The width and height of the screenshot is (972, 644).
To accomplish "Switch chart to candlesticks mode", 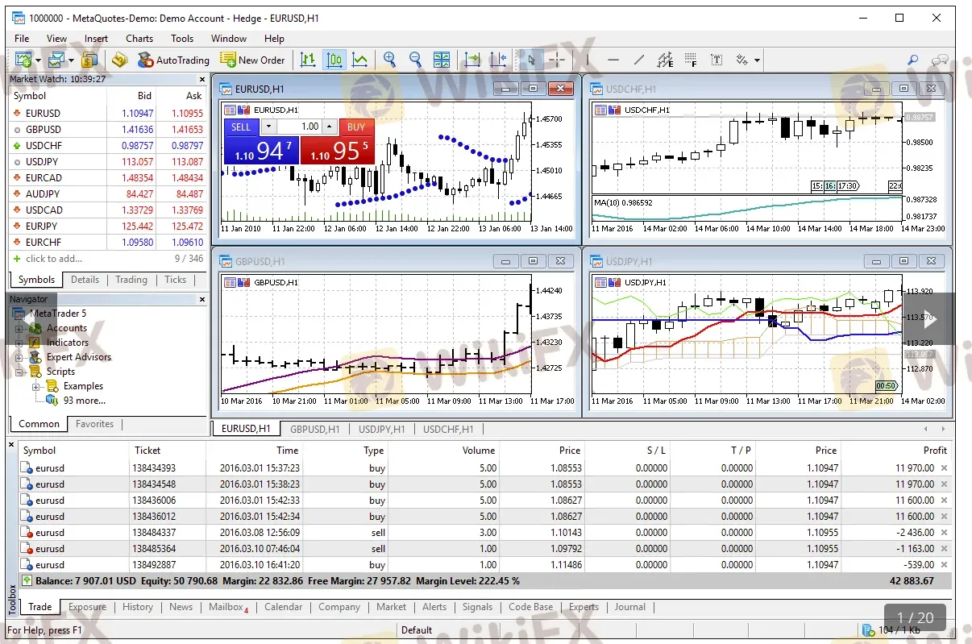I will (334, 60).
